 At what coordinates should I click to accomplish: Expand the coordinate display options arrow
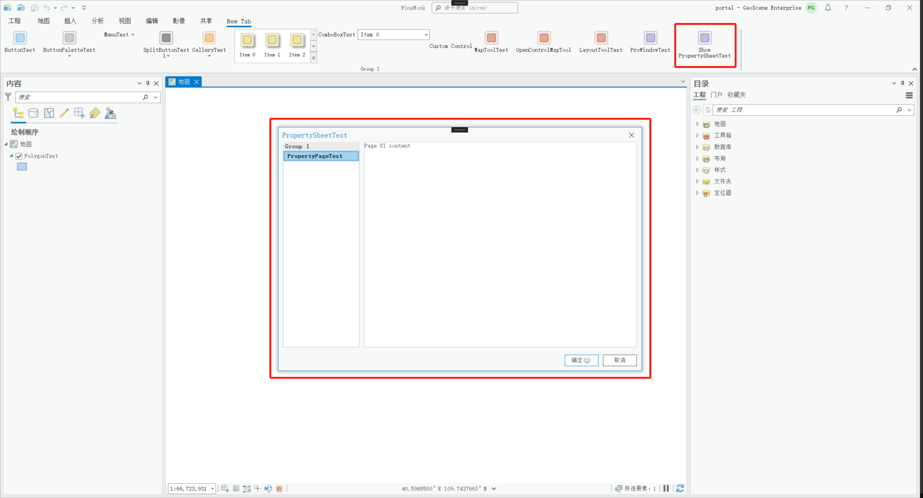point(494,489)
